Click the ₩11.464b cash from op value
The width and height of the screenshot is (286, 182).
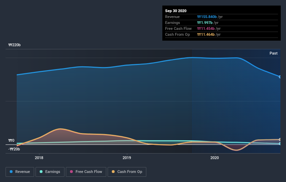pos(206,34)
